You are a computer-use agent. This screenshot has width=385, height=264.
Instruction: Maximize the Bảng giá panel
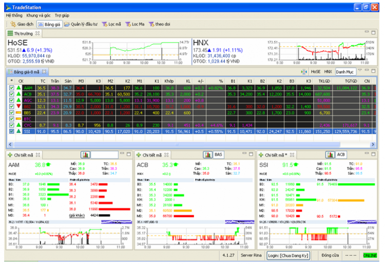[x=374, y=71]
